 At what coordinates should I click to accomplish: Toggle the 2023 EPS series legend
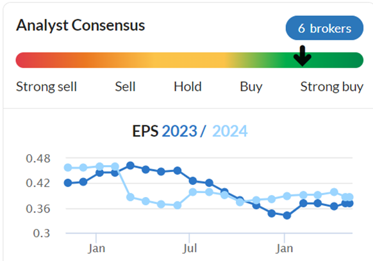pos(179,131)
